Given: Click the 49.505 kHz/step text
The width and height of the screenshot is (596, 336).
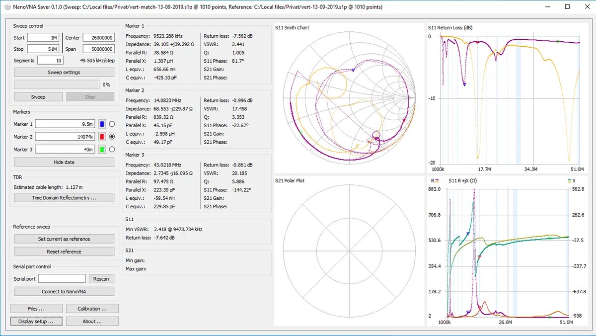Looking at the screenshot, I should point(97,60).
